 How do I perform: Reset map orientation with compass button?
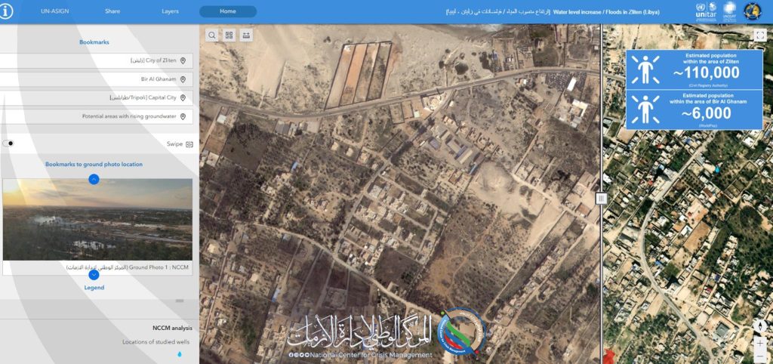pyautogui.click(x=759, y=326)
